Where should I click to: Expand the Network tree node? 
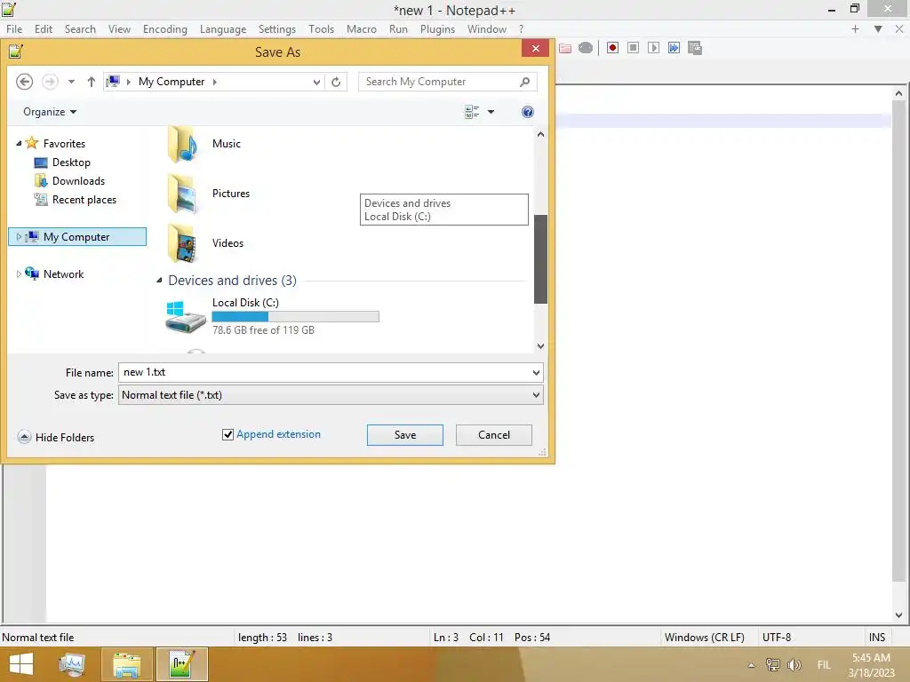pyautogui.click(x=19, y=274)
